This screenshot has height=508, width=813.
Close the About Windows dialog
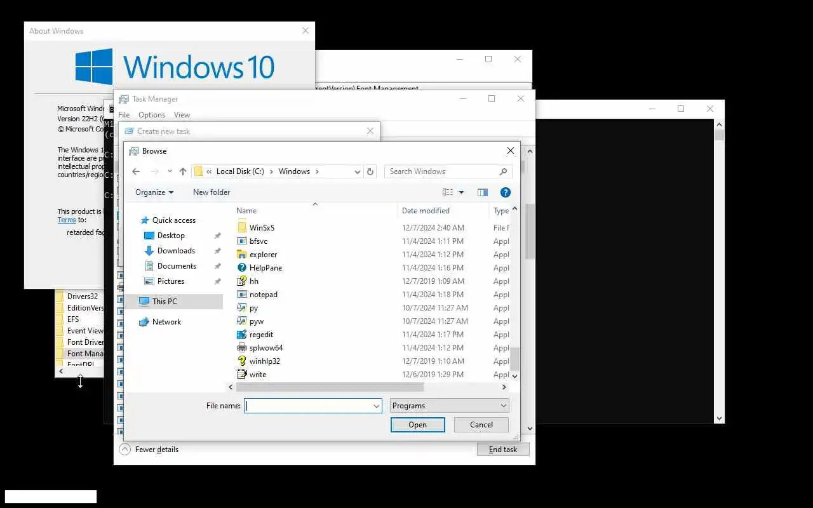point(306,30)
